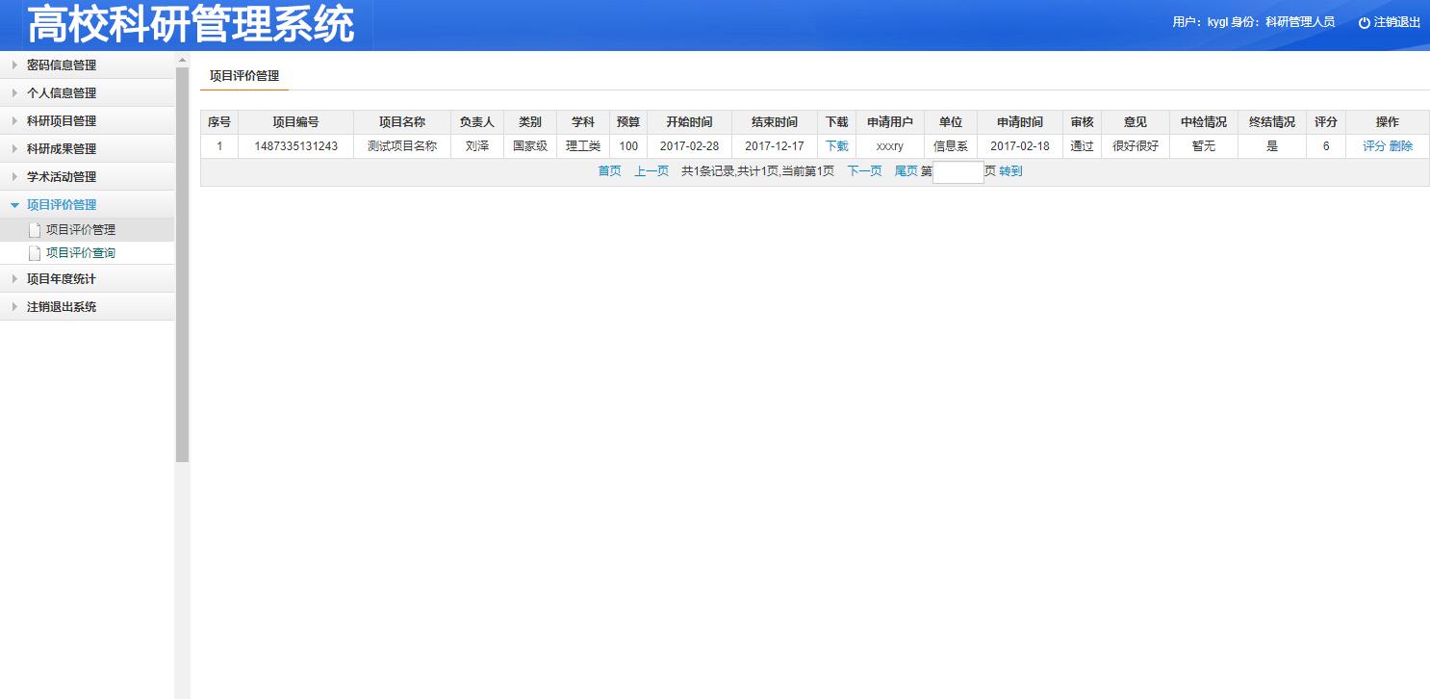Click the arrow icon beside 密码信息管理
Image resolution: width=1430 pixels, height=699 pixels.
pos(13,65)
